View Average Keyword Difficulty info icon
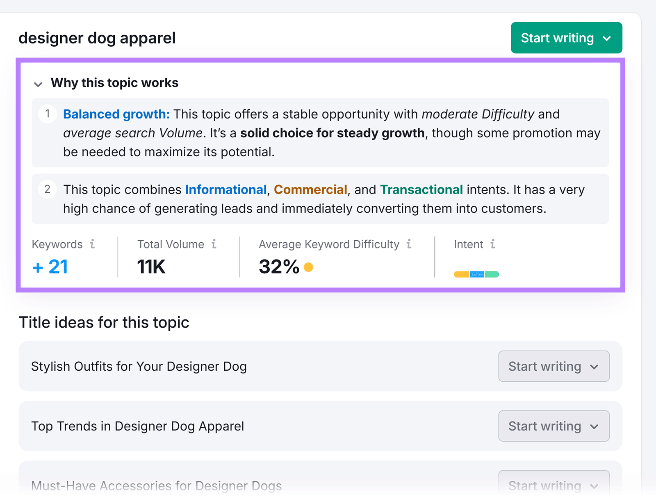Viewport: 656px width, 499px height. (408, 244)
